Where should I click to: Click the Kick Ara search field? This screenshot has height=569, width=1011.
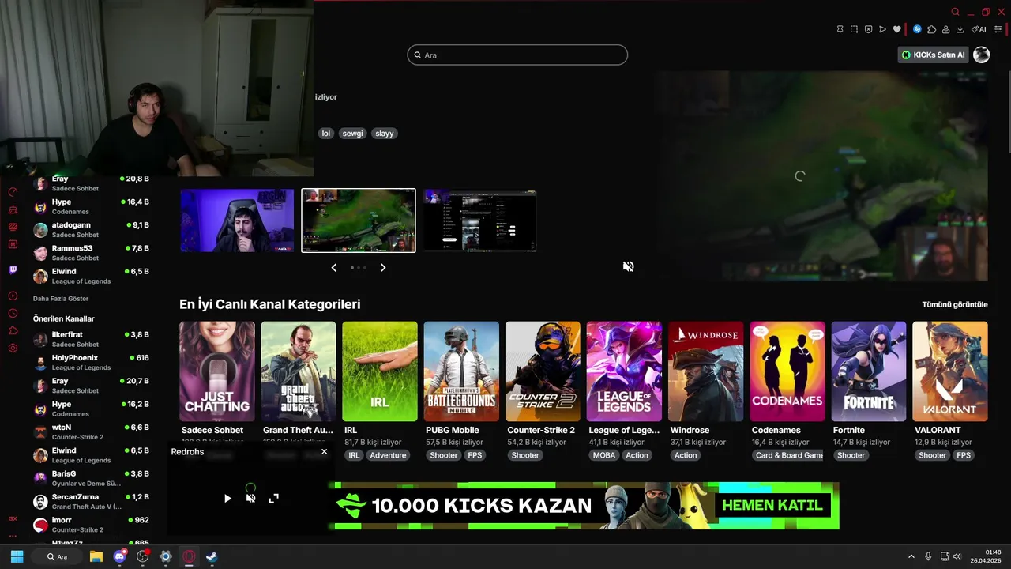coord(517,55)
